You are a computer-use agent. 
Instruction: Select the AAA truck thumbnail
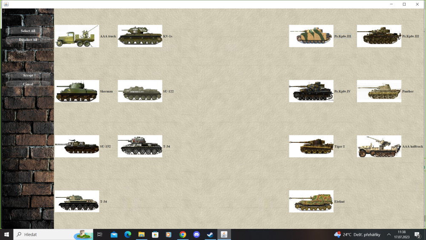77,36
